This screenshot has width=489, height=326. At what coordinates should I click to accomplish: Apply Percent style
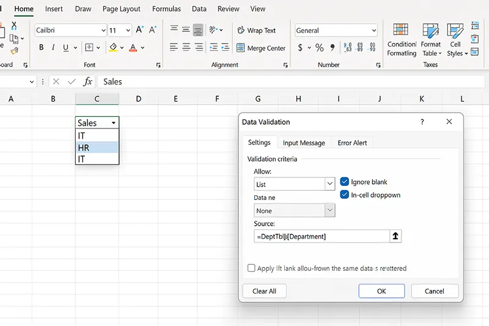[x=319, y=48]
